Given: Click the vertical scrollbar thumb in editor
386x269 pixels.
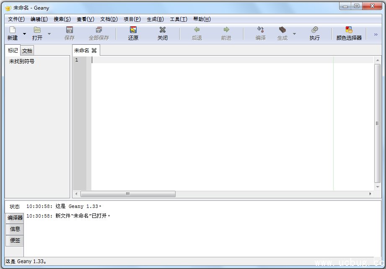Looking at the screenshot, I should pyautogui.click(x=377, y=123).
